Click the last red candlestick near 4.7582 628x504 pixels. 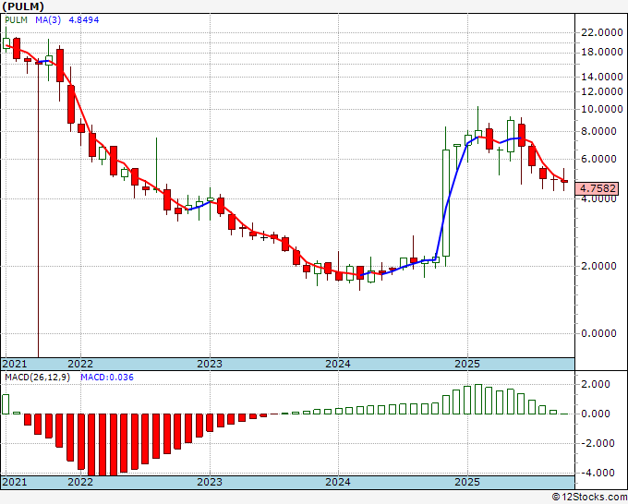coord(564,181)
